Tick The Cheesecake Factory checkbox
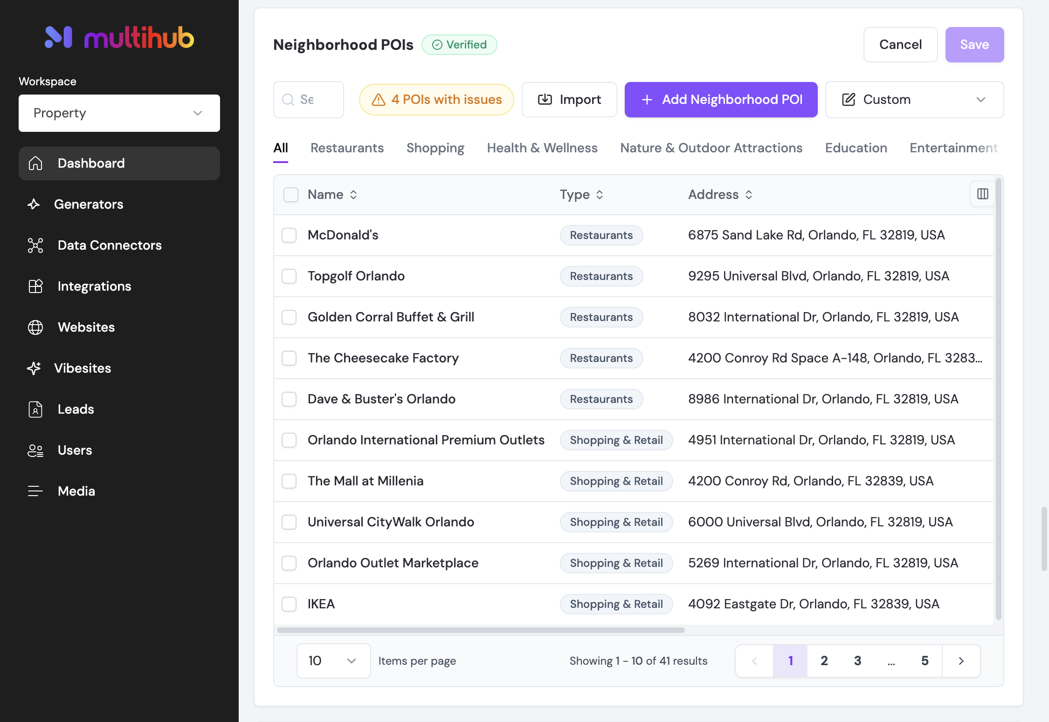Screen dimensions: 1049x722 coord(289,358)
